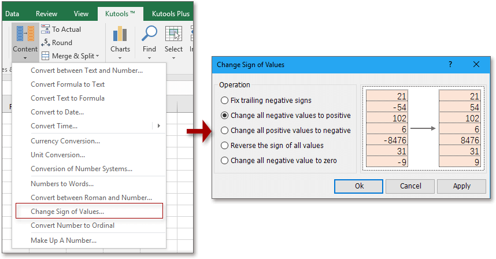Expand the Content dropdown arrow
496x259 pixels.
25,58
